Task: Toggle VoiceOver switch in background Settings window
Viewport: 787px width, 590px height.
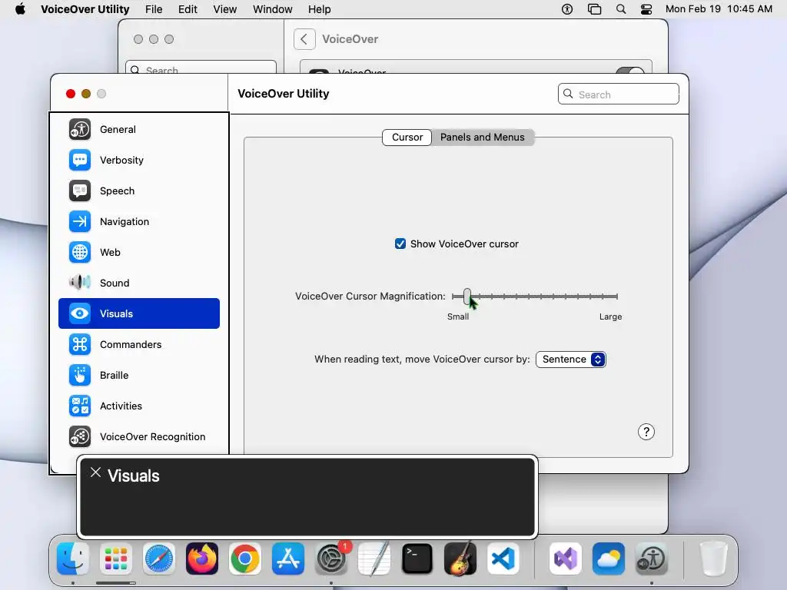Action: [630, 71]
